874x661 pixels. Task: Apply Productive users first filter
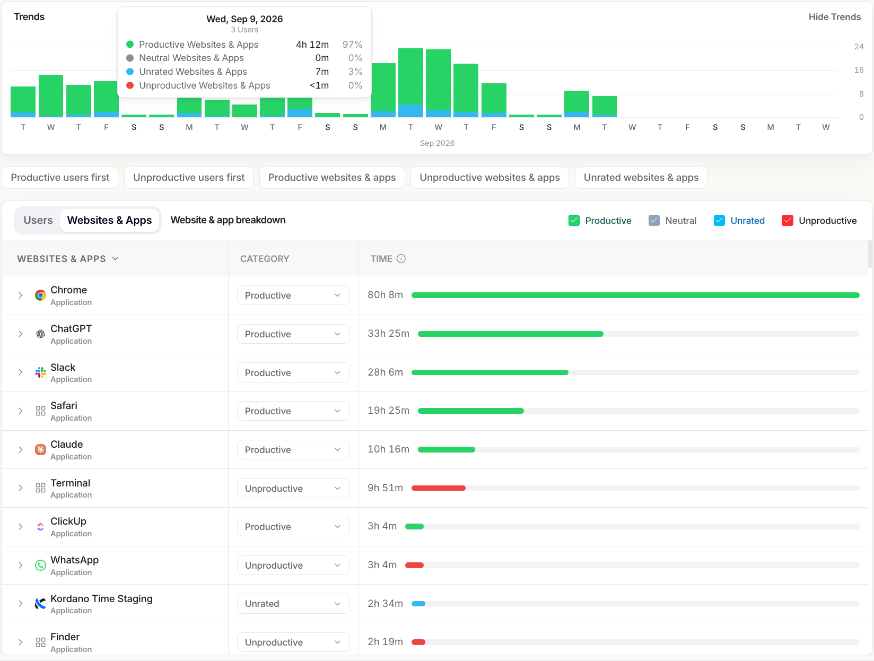click(60, 178)
